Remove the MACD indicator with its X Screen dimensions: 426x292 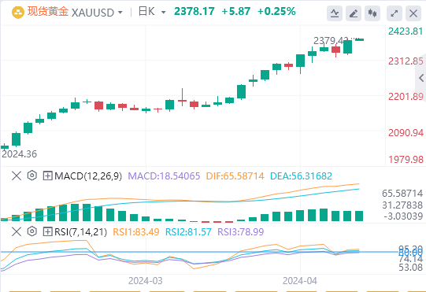[17, 176]
